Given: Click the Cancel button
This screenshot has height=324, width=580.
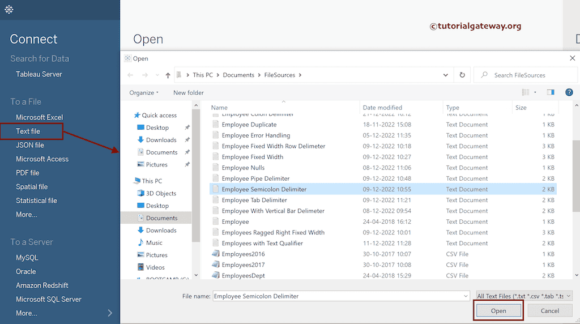Looking at the screenshot, I should pyautogui.click(x=549, y=310).
